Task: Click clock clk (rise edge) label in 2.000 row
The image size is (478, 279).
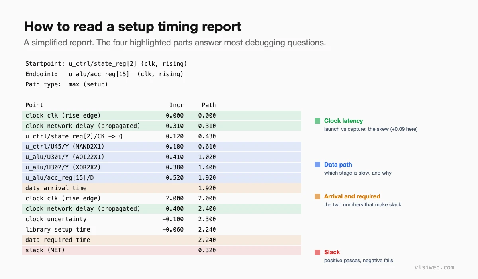Action: 63,198
